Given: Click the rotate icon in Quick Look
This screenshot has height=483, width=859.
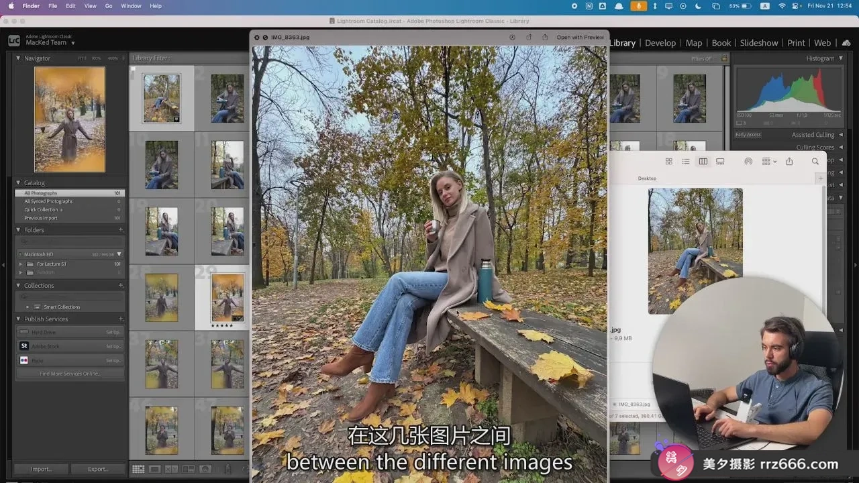Looking at the screenshot, I should (x=529, y=38).
